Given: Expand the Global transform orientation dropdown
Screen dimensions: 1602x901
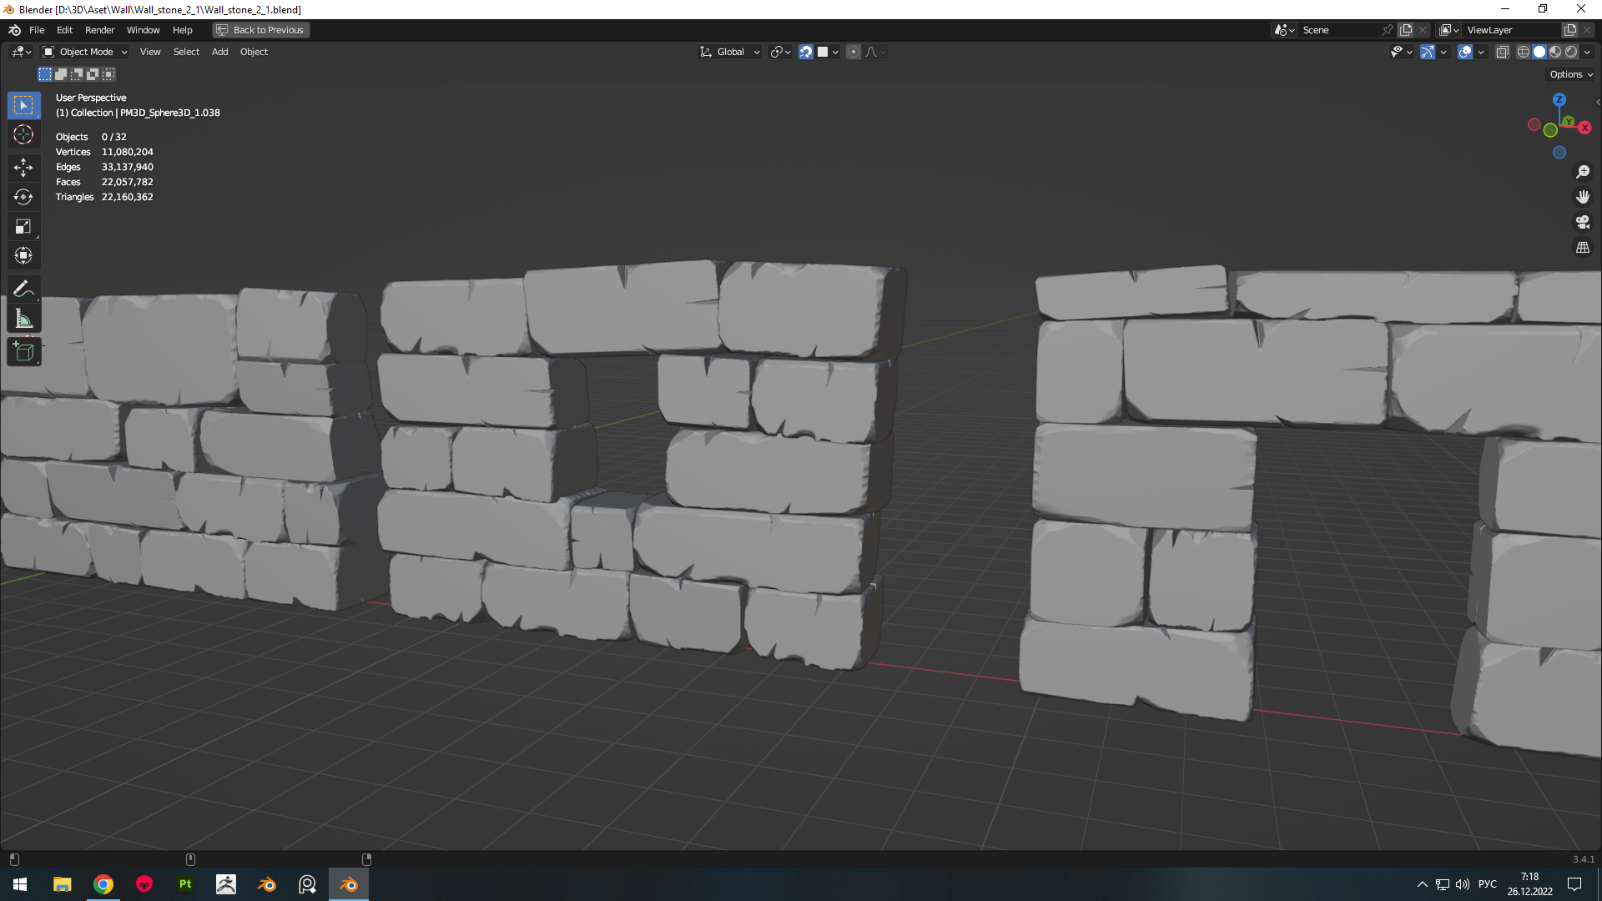Looking at the screenshot, I should [x=730, y=52].
